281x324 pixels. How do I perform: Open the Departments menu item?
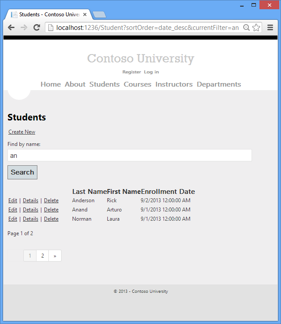pyautogui.click(x=219, y=84)
